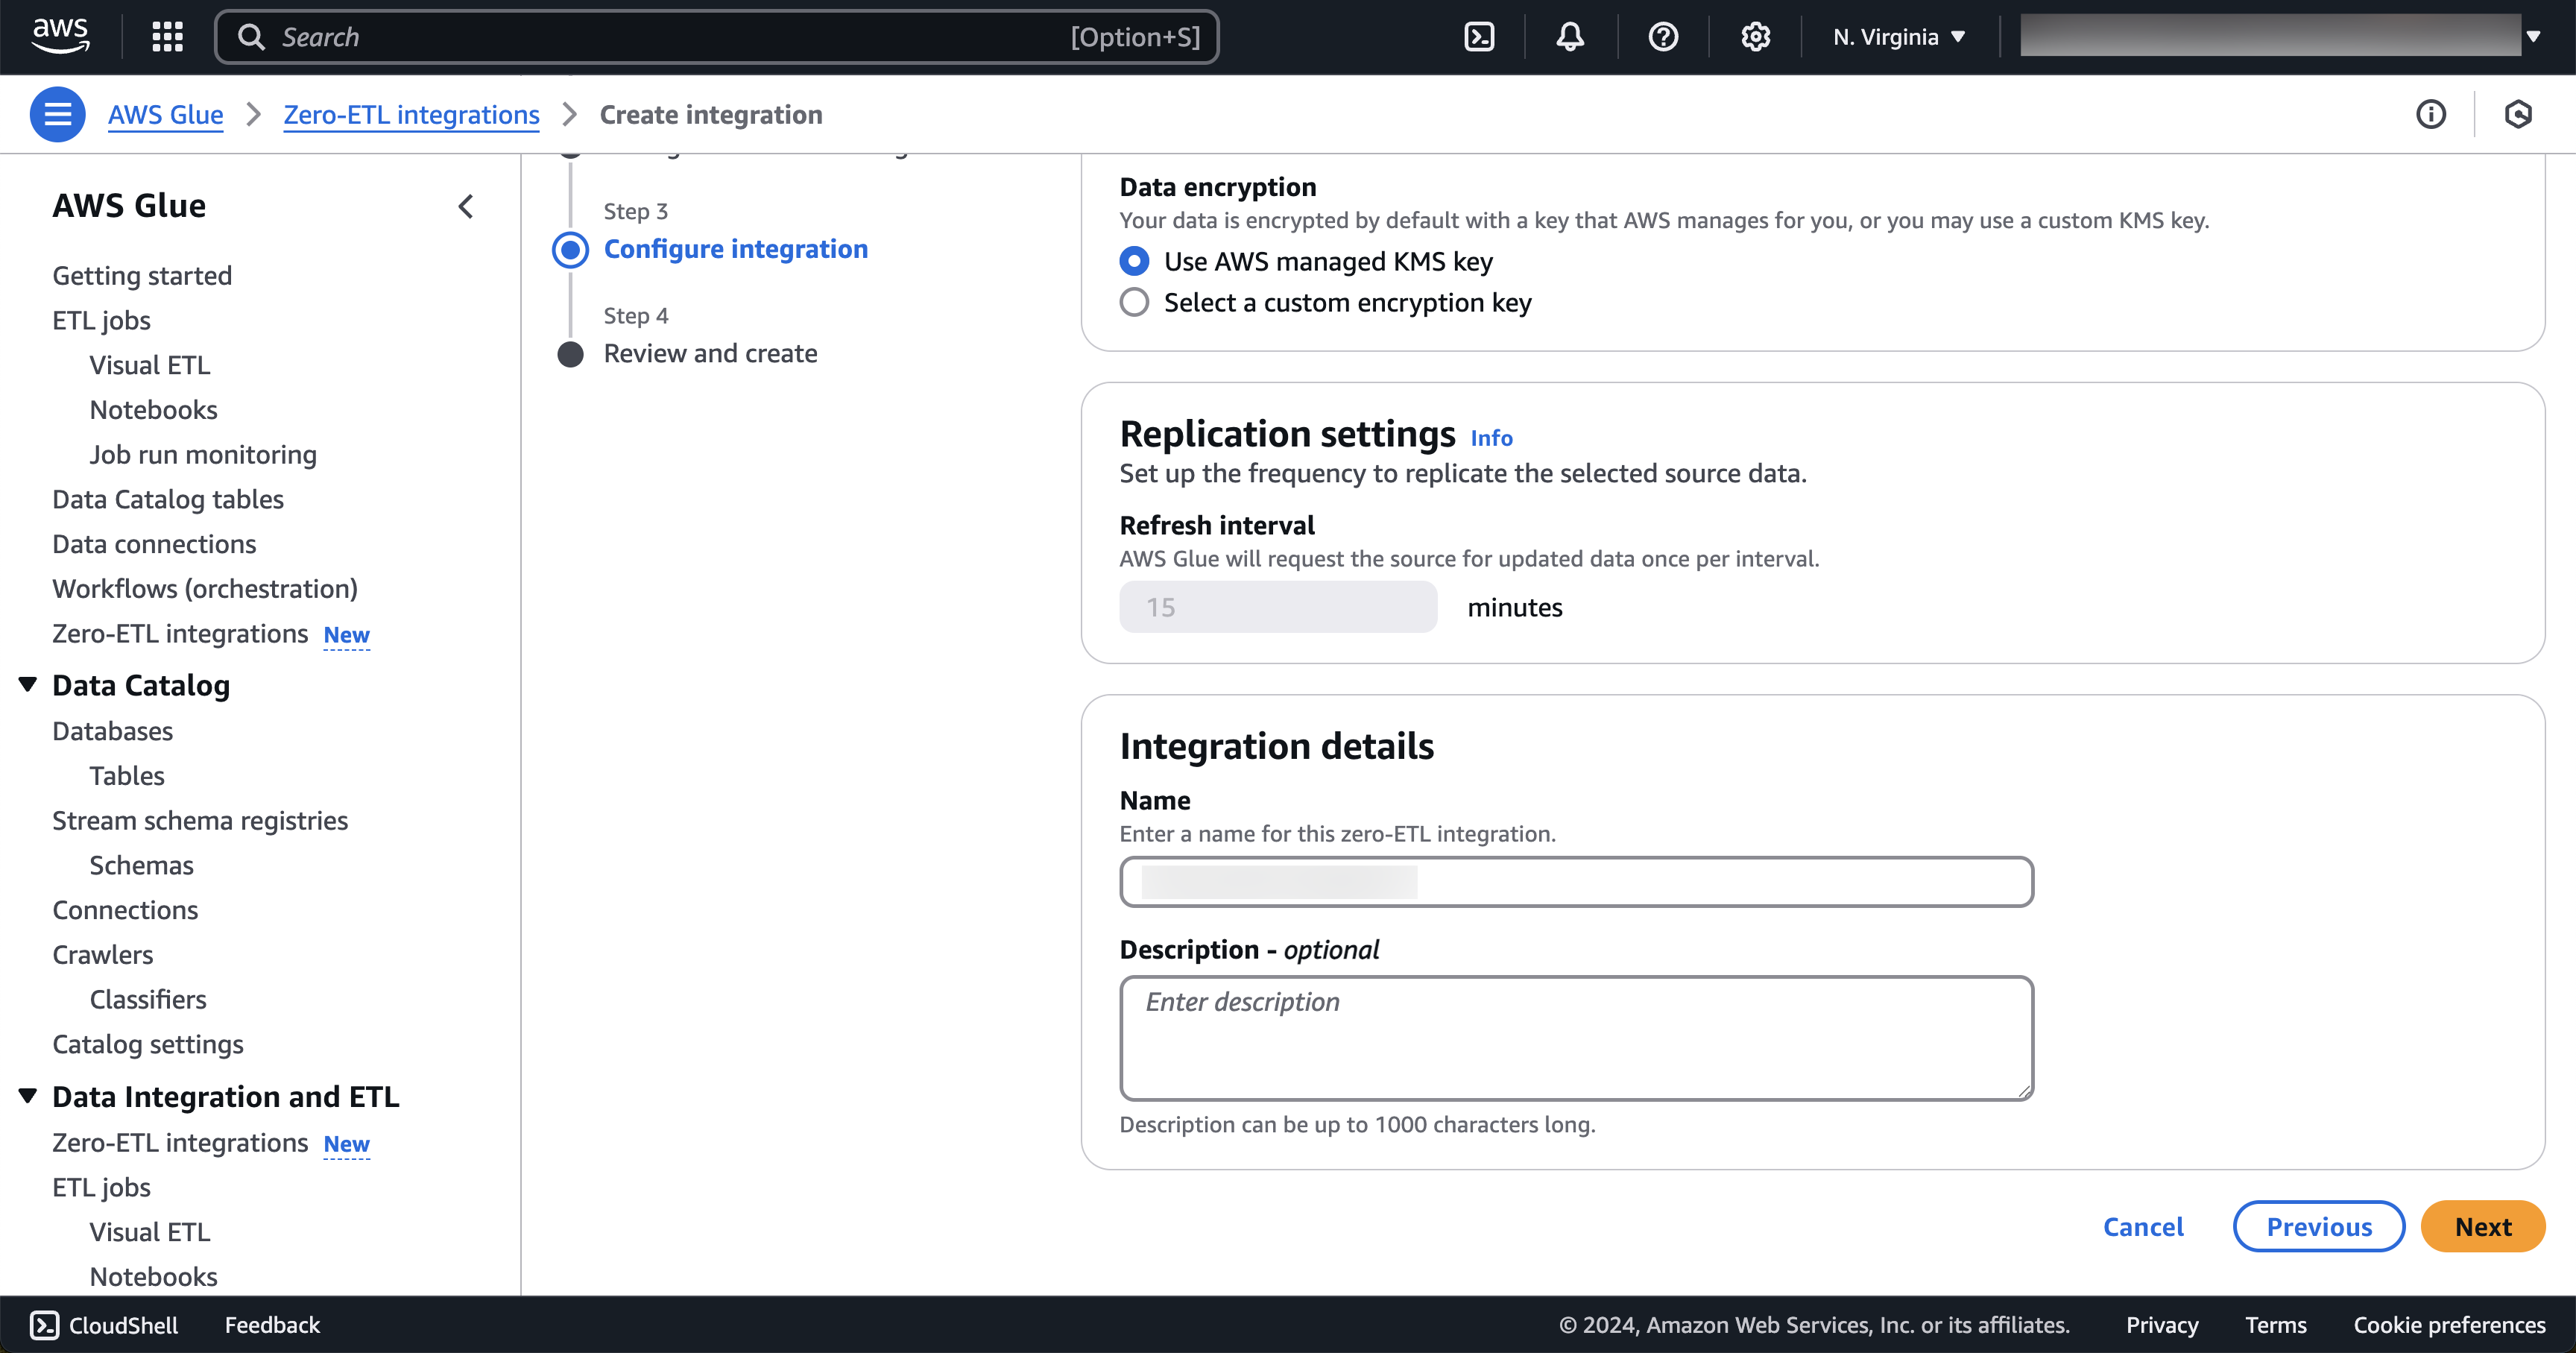Open the info panel circle icon
Viewport: 2576px width, 1353px height.
[2431, 115]
